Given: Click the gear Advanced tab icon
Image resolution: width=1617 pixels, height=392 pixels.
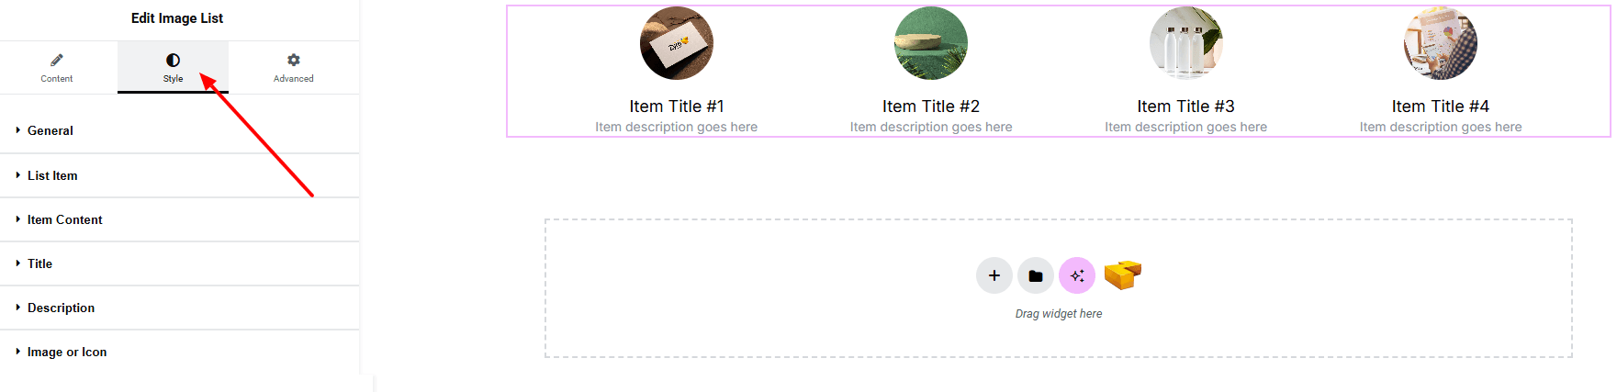Looking at the screenshot, I should [294, 61].
